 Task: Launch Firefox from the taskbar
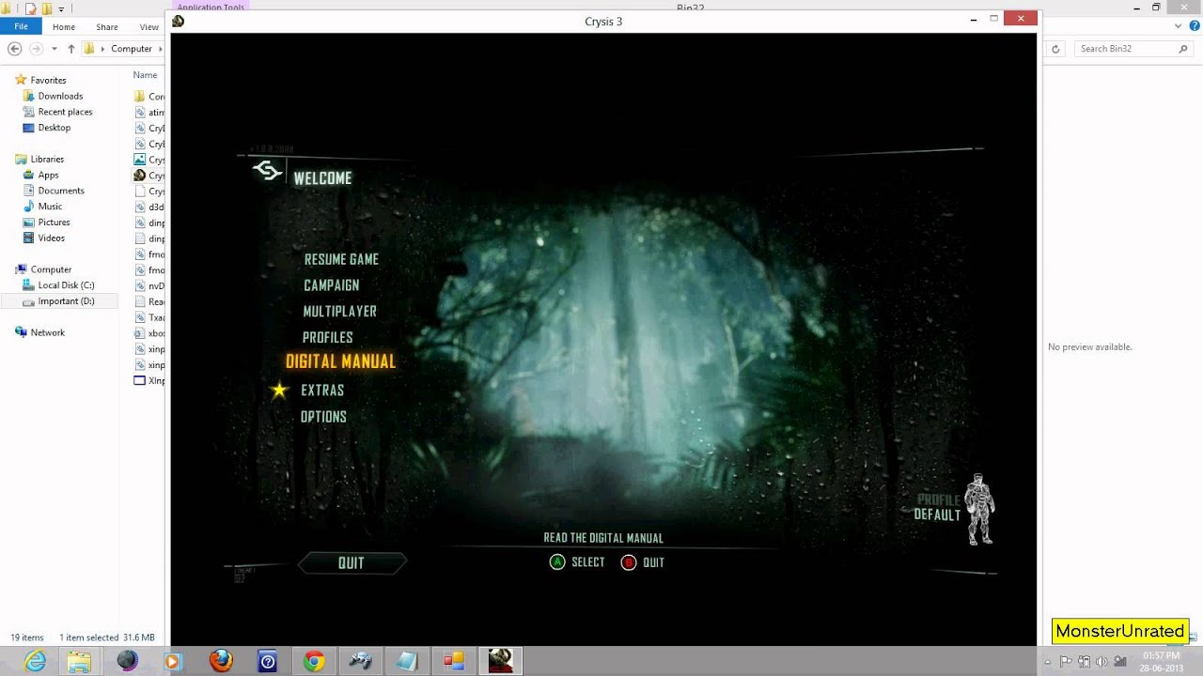pos(221,661)
